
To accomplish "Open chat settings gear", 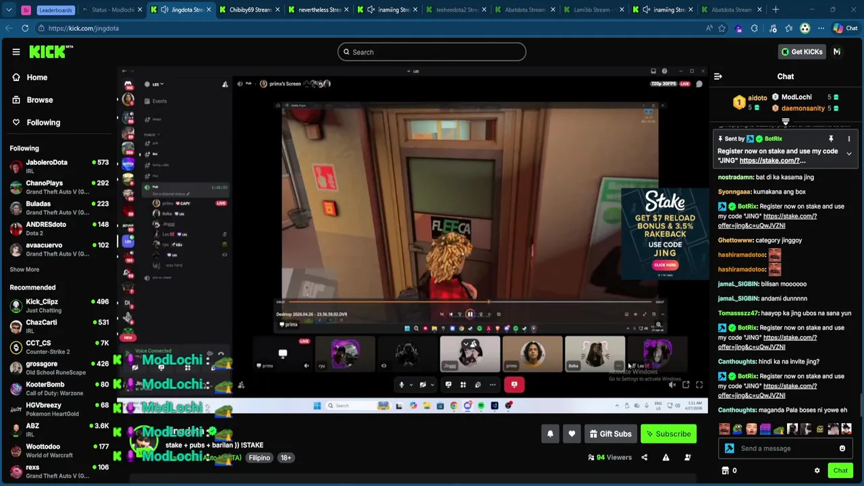I will 817,470.
